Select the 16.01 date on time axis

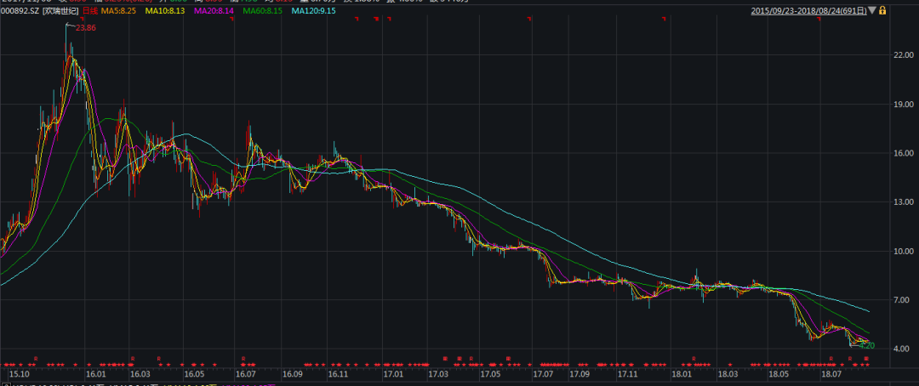tap(95, 373)
